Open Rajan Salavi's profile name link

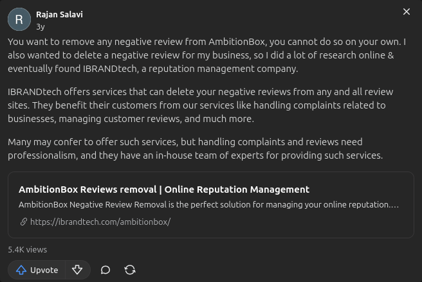point(59,14)
